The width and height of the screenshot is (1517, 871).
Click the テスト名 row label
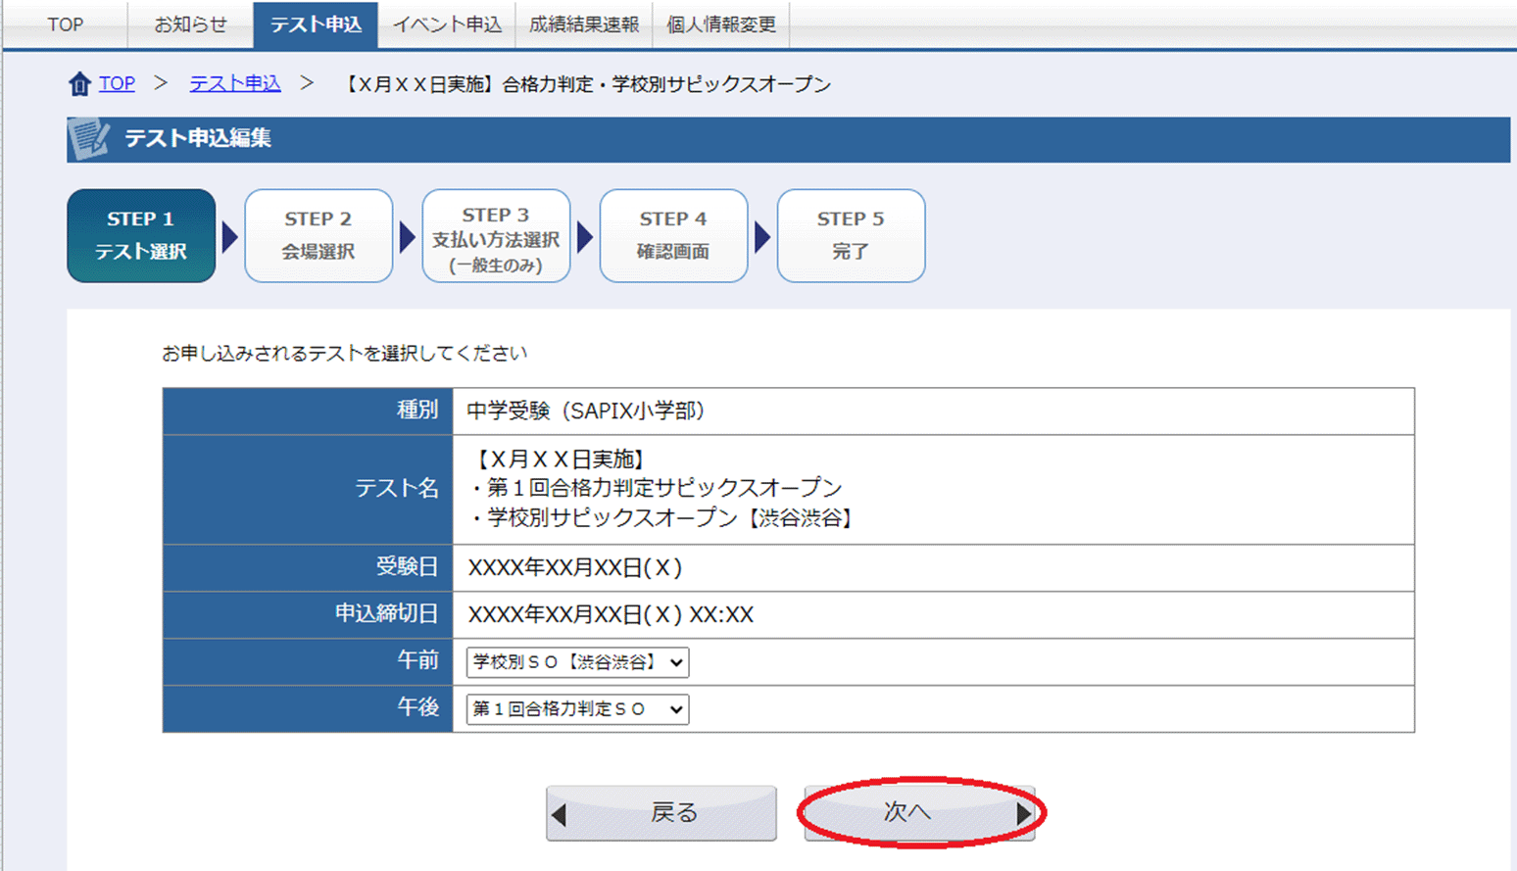[397, 489]
